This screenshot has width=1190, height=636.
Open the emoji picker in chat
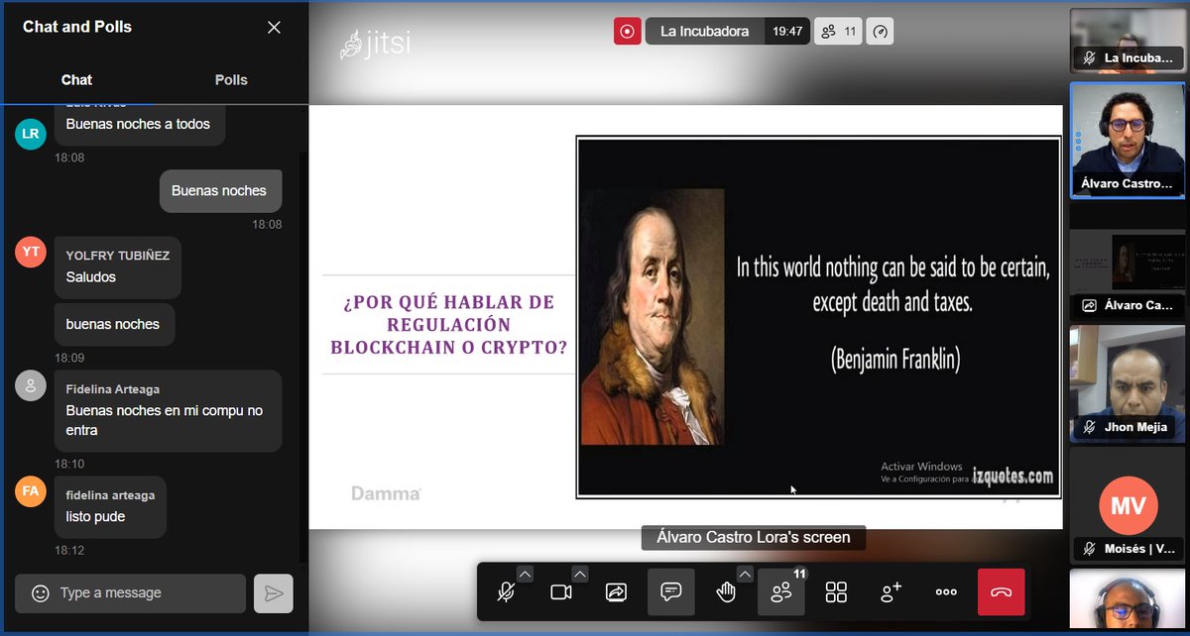40,593
